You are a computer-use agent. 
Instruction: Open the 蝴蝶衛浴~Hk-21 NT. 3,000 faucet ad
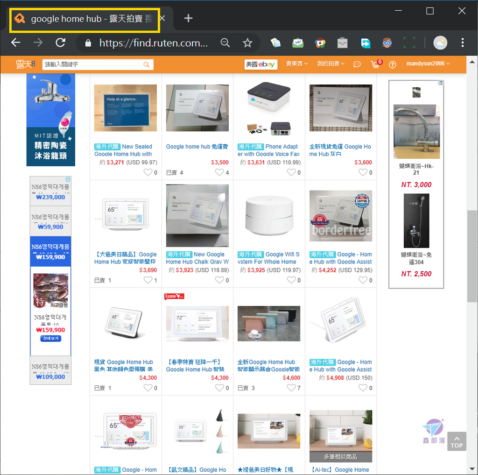pyautogui.click(x=416, y=147)
